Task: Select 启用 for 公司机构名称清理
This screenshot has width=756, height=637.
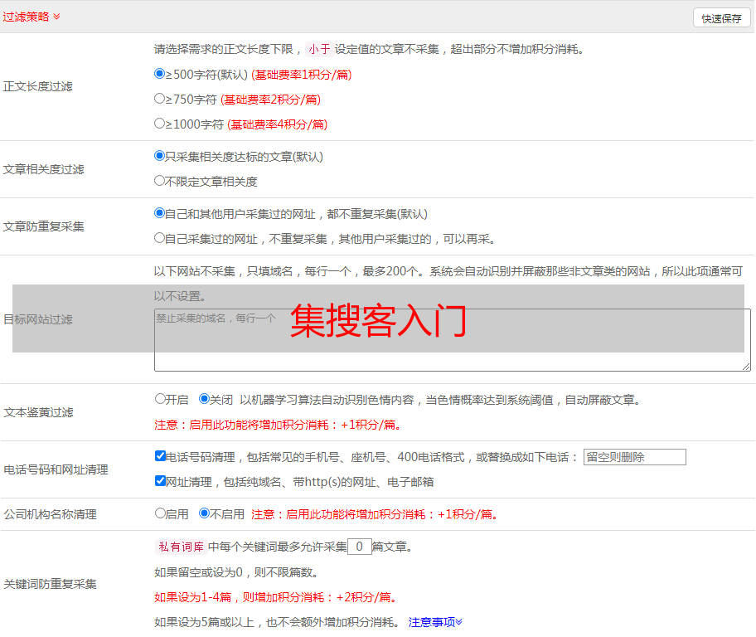Action: pyautogui.click(x=161, y=513)
